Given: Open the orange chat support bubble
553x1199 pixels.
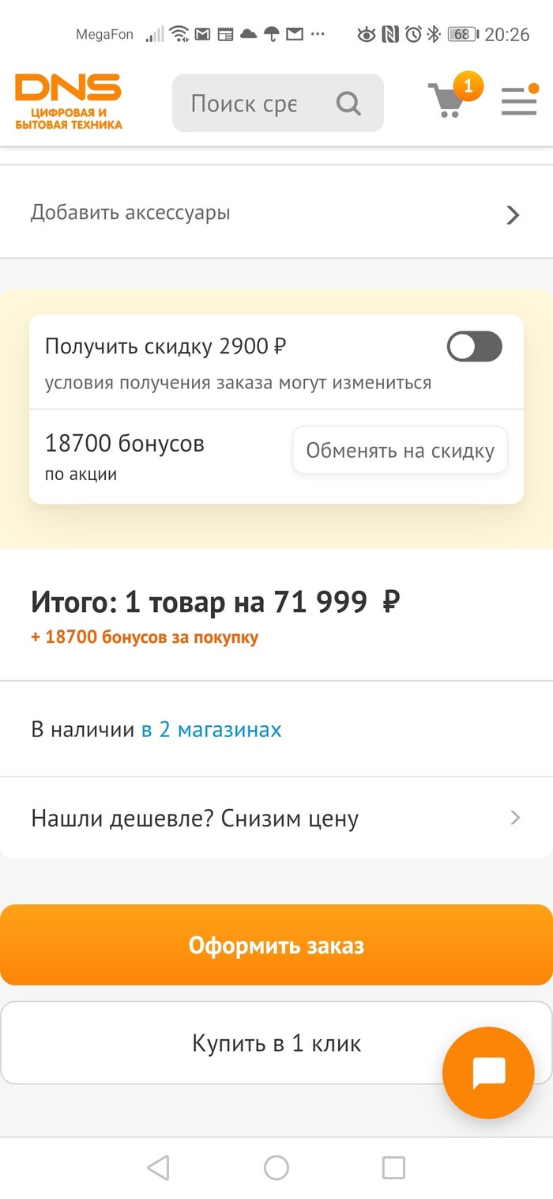Looking at the screenshot, I should (488, 1072).
